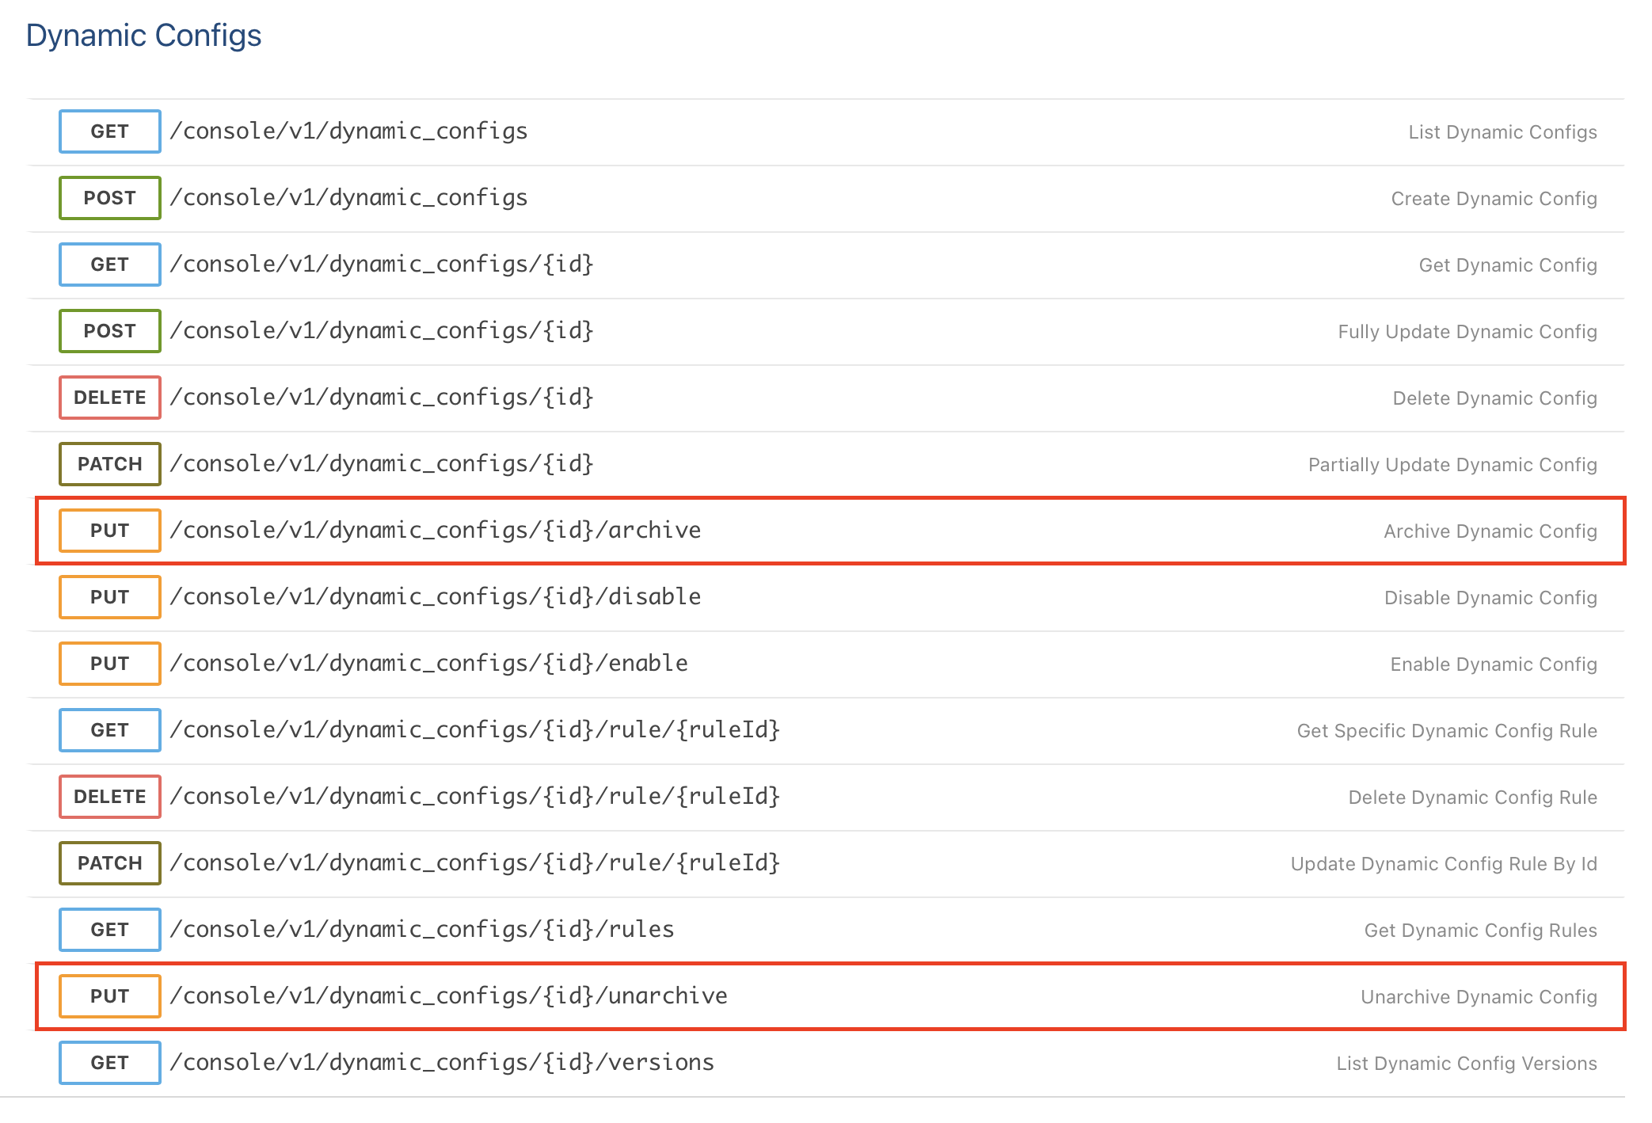Viewport: 1652px width, 1123px height.
Task: Select 'List Dynamic Config Versions' description text
Action: point(1467,1064)
